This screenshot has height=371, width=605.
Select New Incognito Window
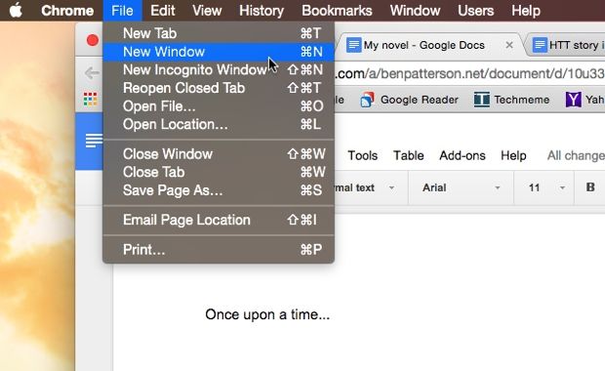tap(219, 70)
